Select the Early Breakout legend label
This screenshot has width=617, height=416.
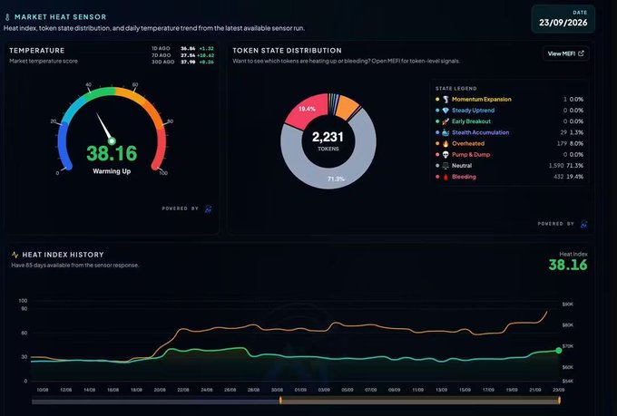pyautogui.click(x=471, y=121)
